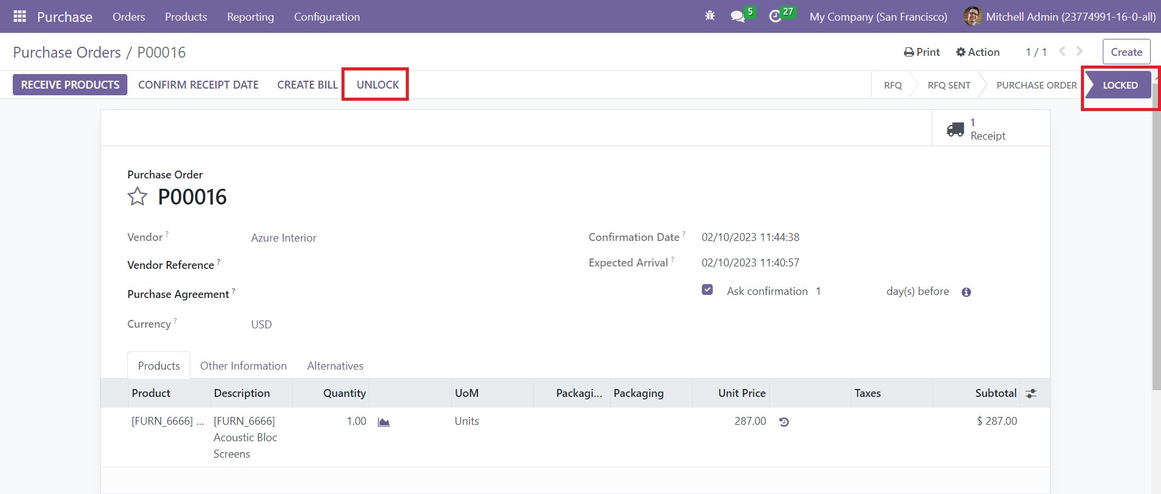Viewport: 1161px width, 494px height.
Task: Click subtotal value $ 287.00
Action: 997,421
